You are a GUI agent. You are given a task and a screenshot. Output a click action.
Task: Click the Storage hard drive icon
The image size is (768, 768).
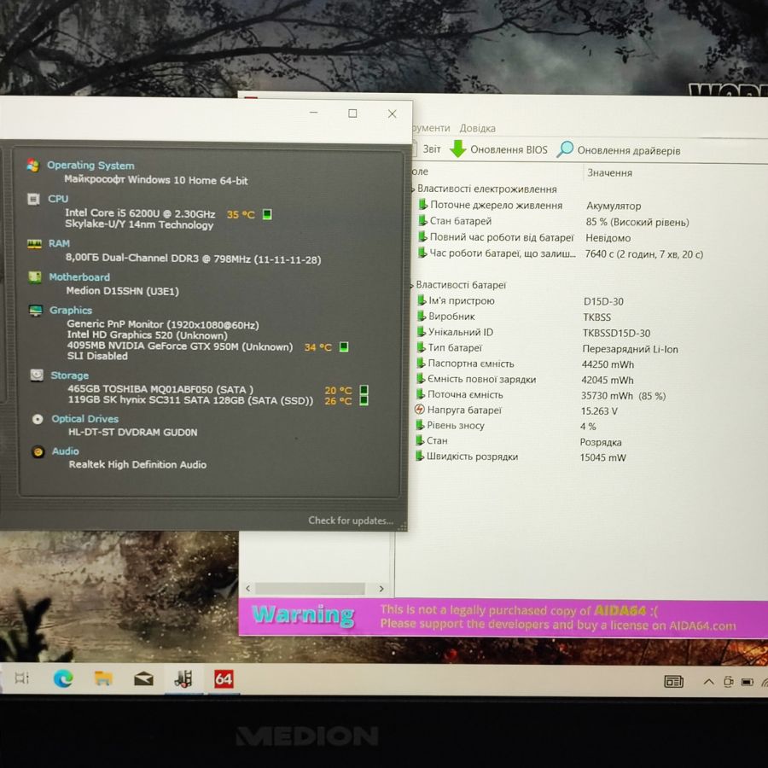coord(37,375)
